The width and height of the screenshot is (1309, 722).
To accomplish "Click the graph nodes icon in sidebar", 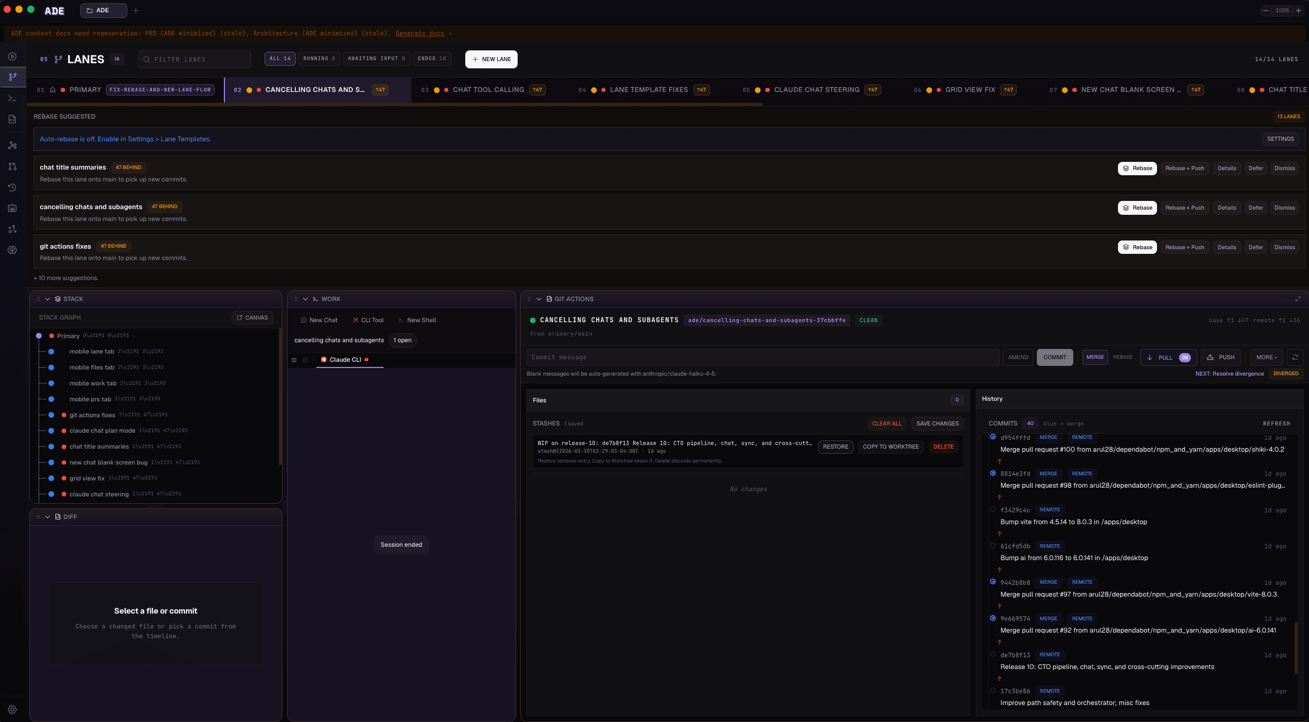I will (x=12, y=145).
